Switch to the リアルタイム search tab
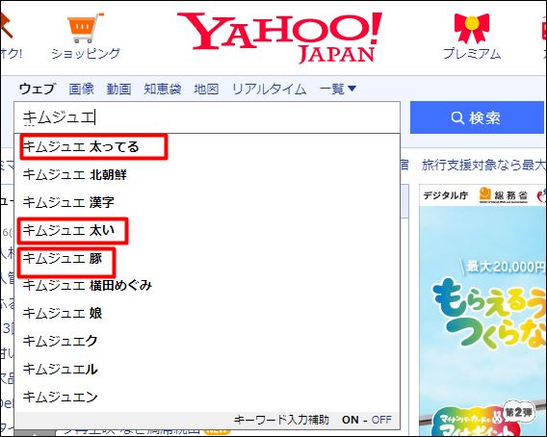547x437 pixels. point(269,89)
